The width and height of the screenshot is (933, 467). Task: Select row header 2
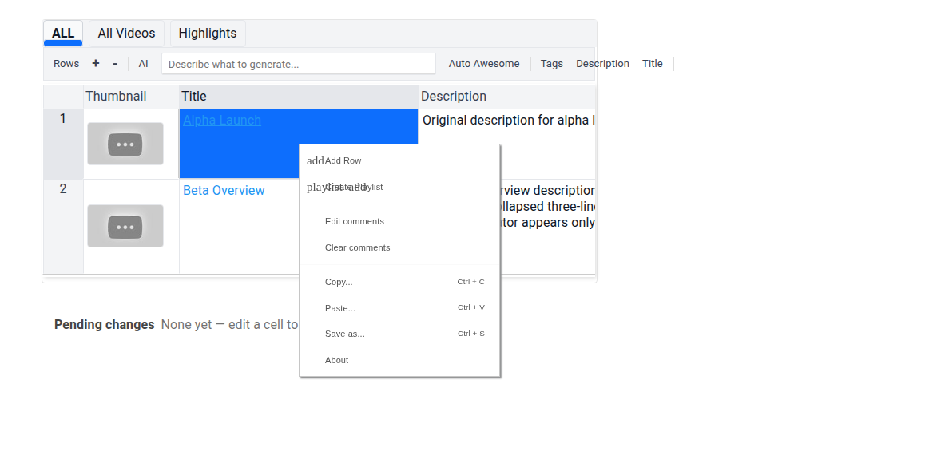(x=63, y=227)
